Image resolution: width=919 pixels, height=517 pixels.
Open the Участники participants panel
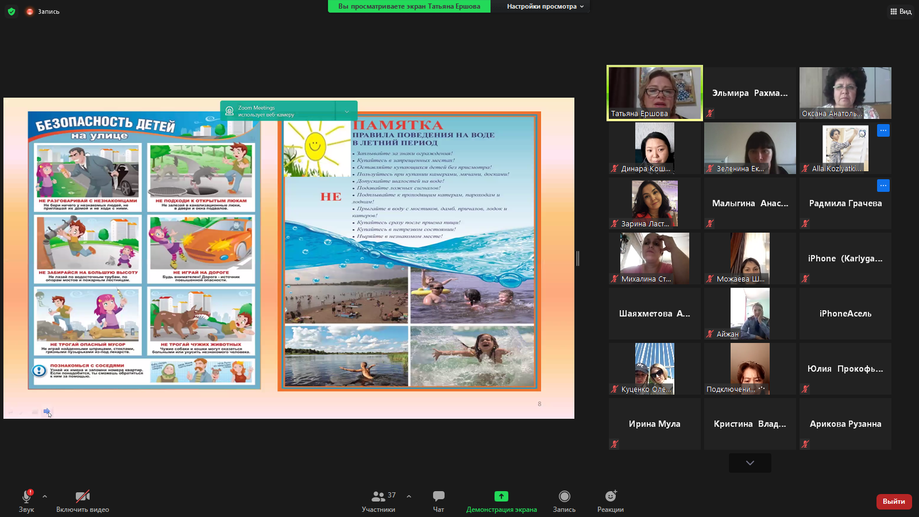(x=379, y=501)
